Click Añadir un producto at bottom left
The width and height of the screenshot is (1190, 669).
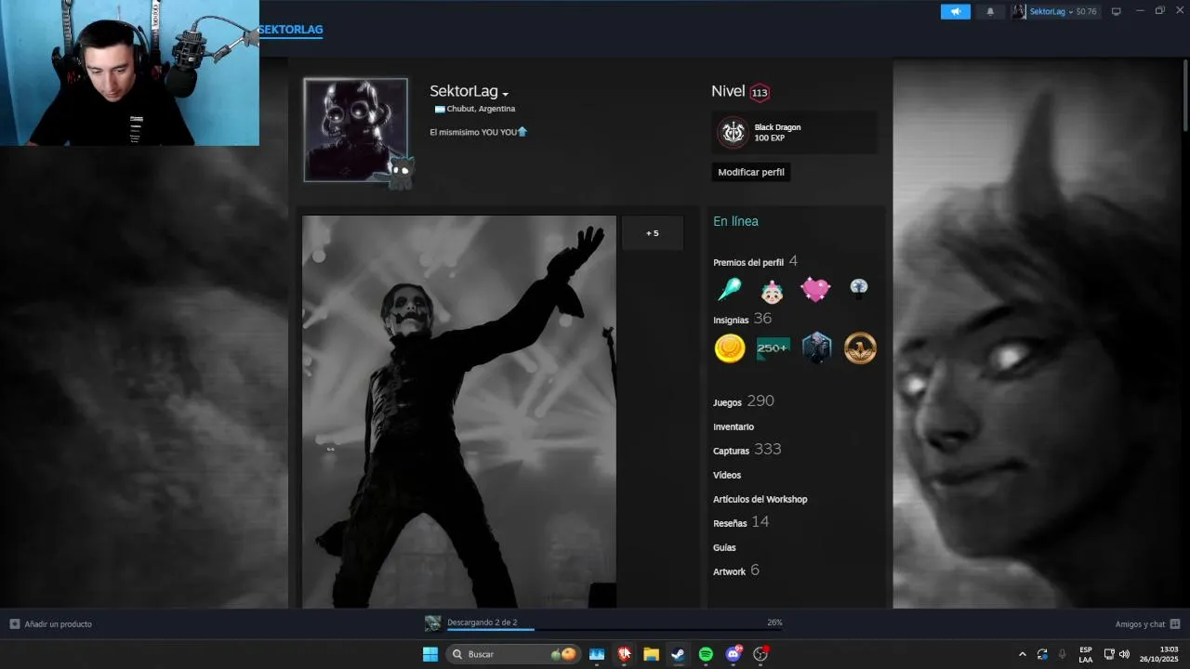tap(51, 624)
